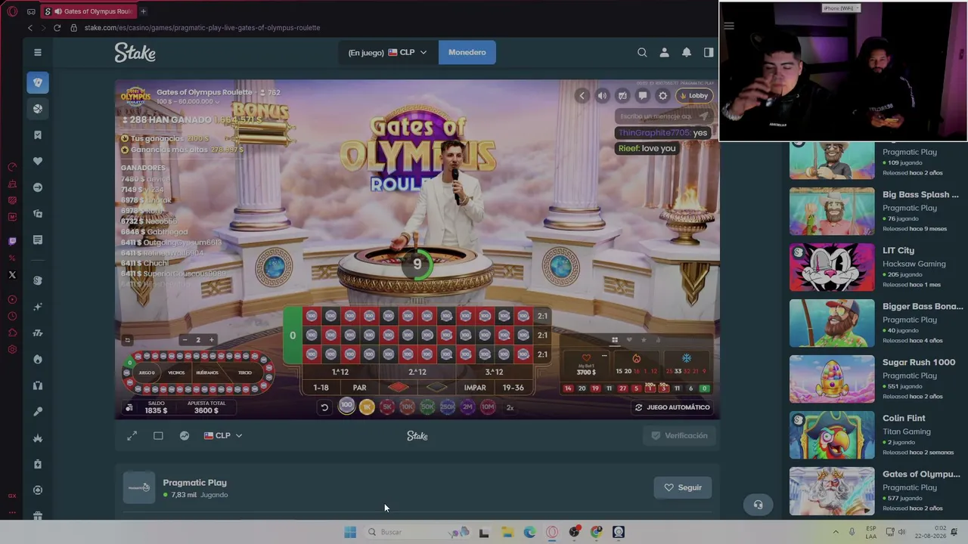Select the 5K chip

tap(387, 407)
